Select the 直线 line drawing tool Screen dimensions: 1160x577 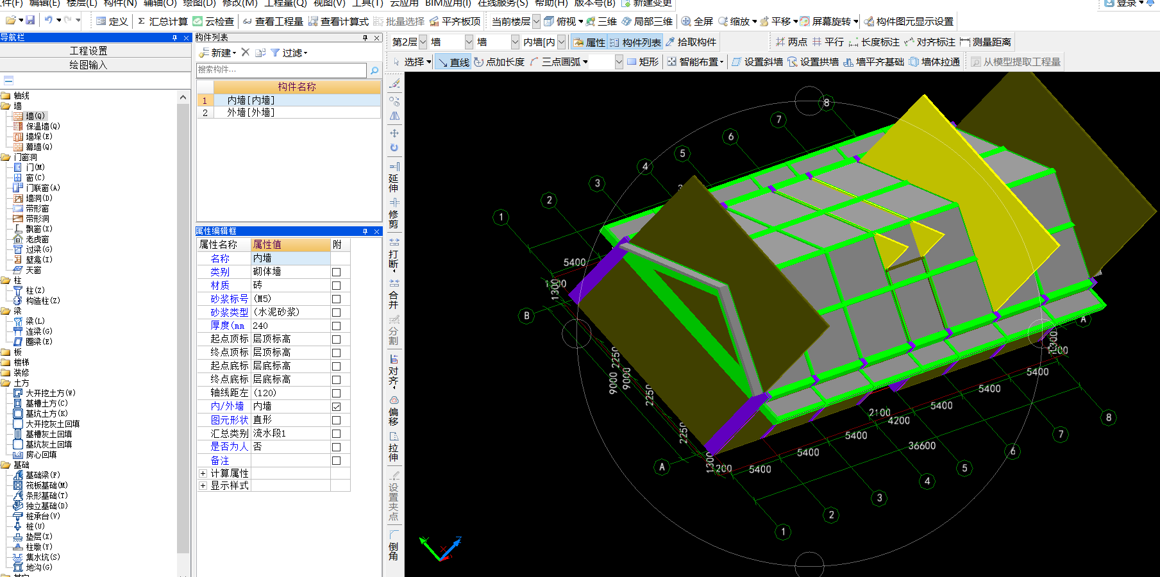point(453,62)
